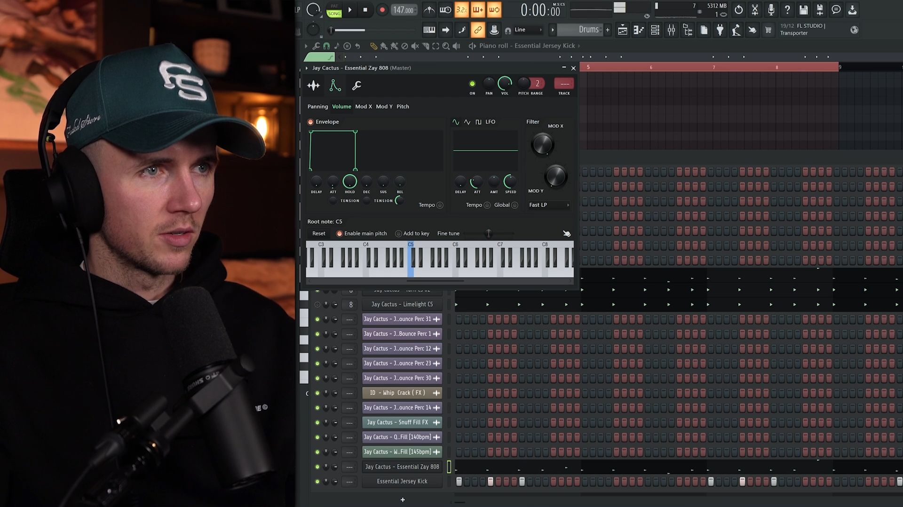Toggle PAT/SONG mode switch

point(334,10)
